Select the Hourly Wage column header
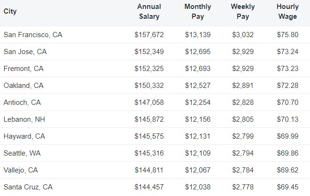The width and height of the screenshot is (310, 196). (287, 12)
